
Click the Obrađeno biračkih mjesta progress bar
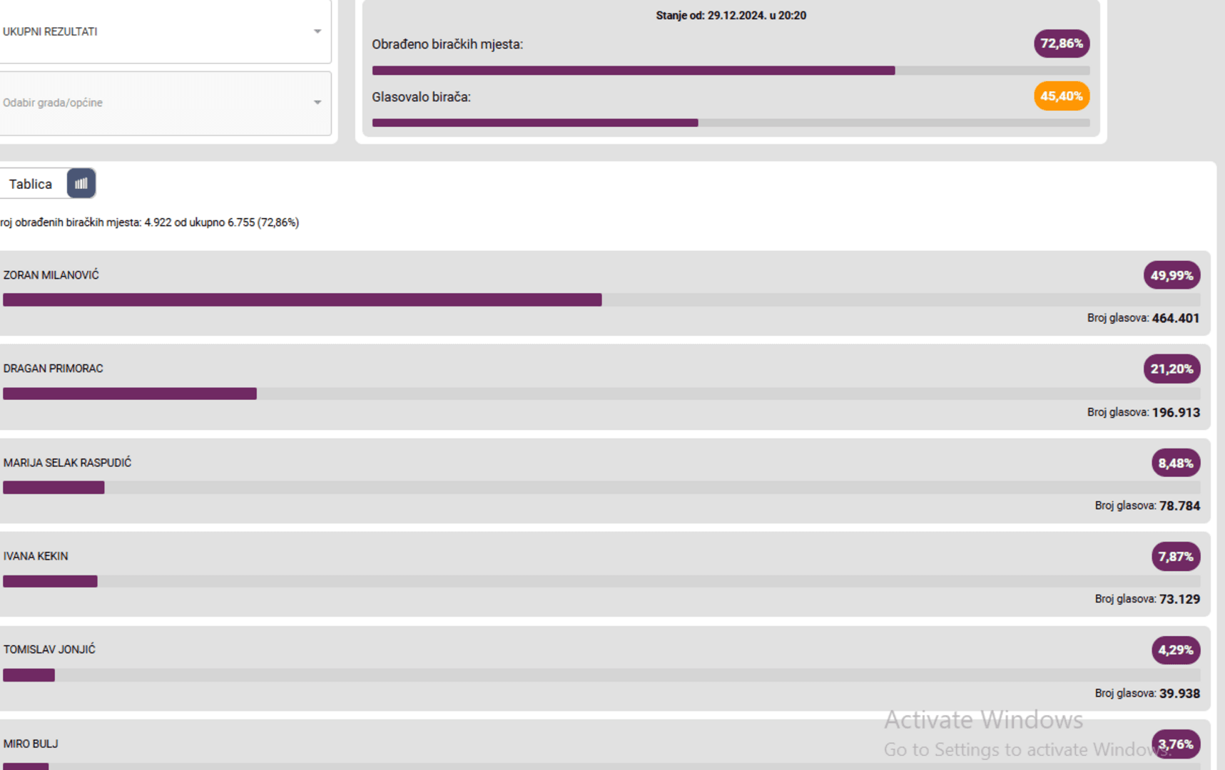pos(731,71)
